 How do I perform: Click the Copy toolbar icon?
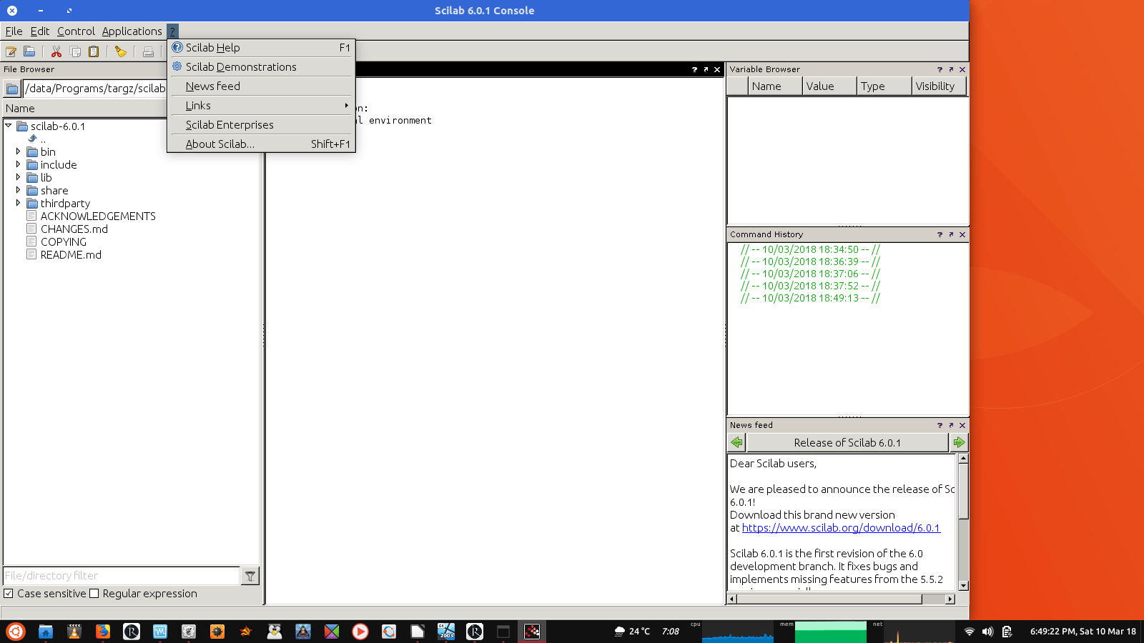(75, 51)
